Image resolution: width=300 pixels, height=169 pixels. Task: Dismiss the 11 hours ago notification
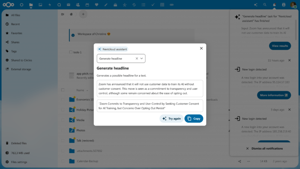289,60
